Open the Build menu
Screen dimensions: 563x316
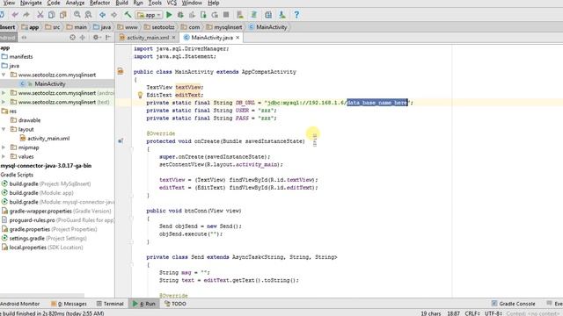point(121,3)
